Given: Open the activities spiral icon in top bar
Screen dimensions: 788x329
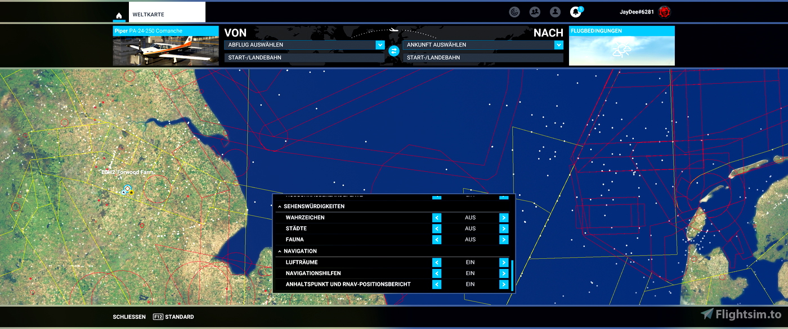Looking at the screenshot, I should point(514,11).
